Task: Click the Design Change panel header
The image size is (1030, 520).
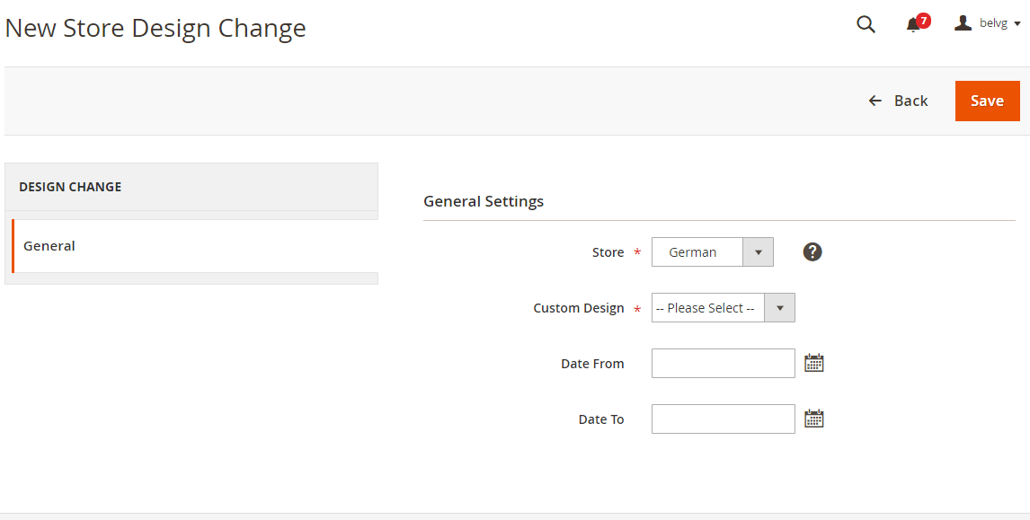Action: (x=70, y=187)
